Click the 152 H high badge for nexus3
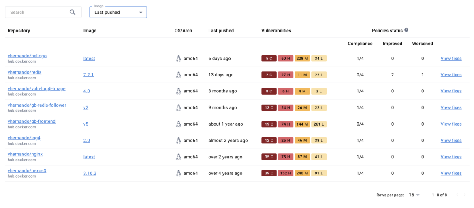The width and height of the screenshot is (474, 208). pyautogui.click(x=286, y=173)
